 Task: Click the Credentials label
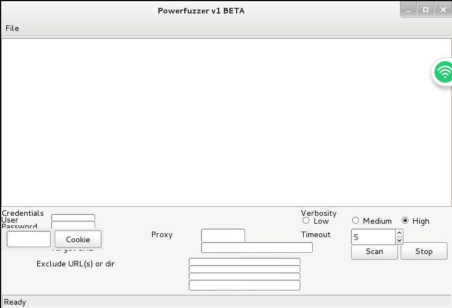[23, 213]
